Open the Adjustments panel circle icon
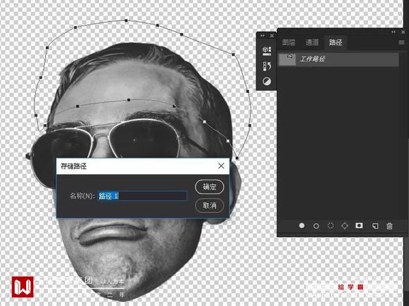This screenshot has height=306, width=409. pyautogui.click(x=266, y=81)
